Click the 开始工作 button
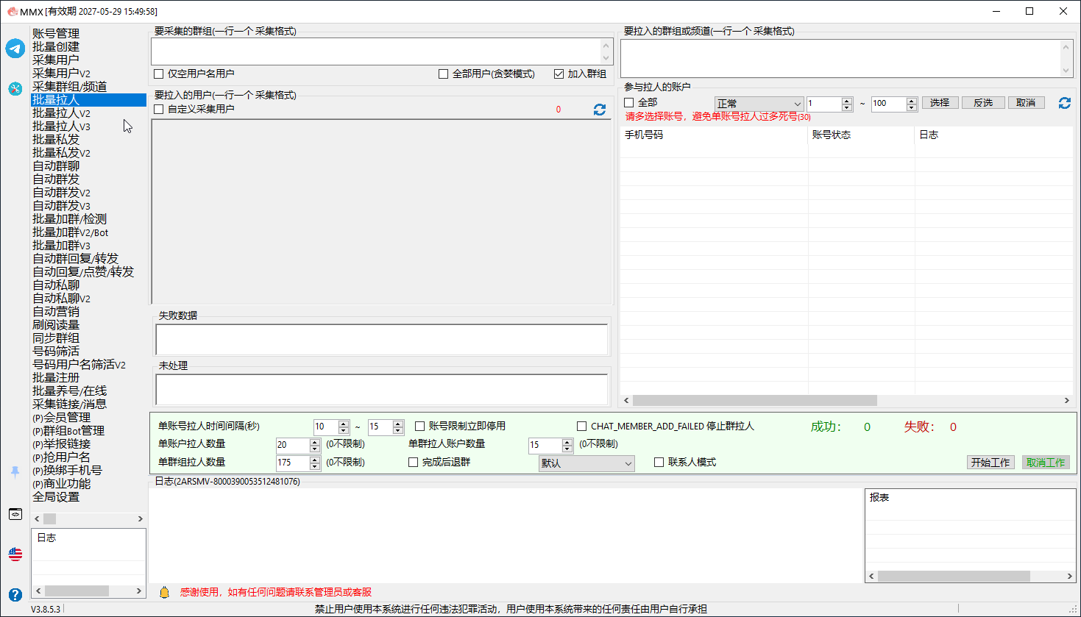The image size is (1081, 617). (990, 463)
